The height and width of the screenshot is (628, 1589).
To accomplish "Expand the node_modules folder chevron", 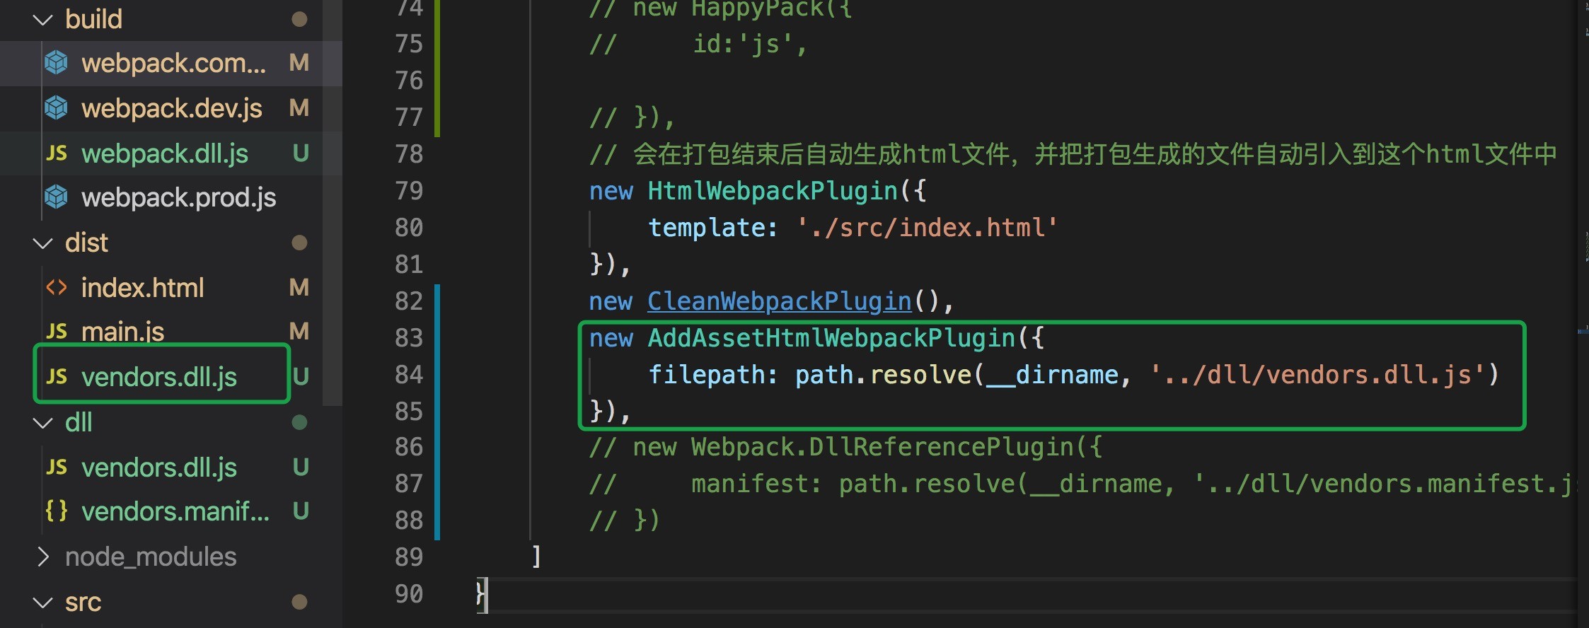I will click(43, 557).
